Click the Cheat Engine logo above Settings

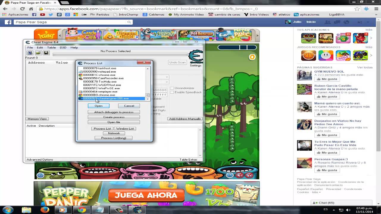196,56
